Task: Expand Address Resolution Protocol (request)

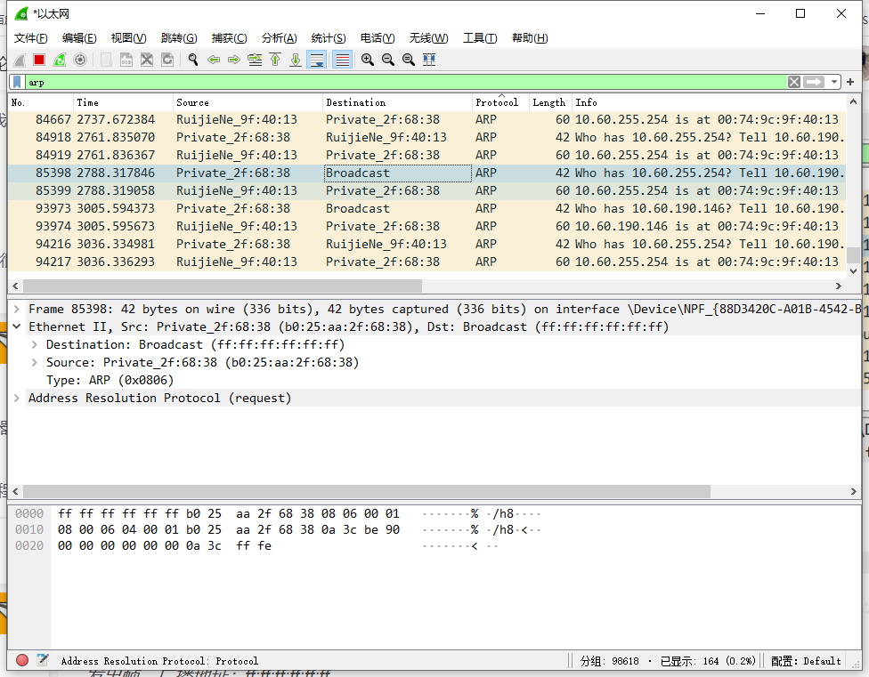Action: click(17, 398)
